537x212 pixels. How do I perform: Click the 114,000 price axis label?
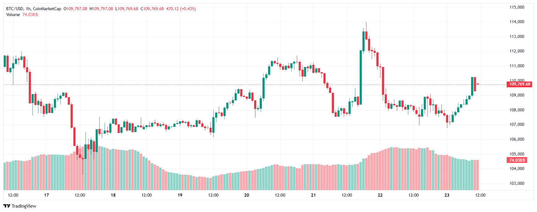tap(517, 22)
